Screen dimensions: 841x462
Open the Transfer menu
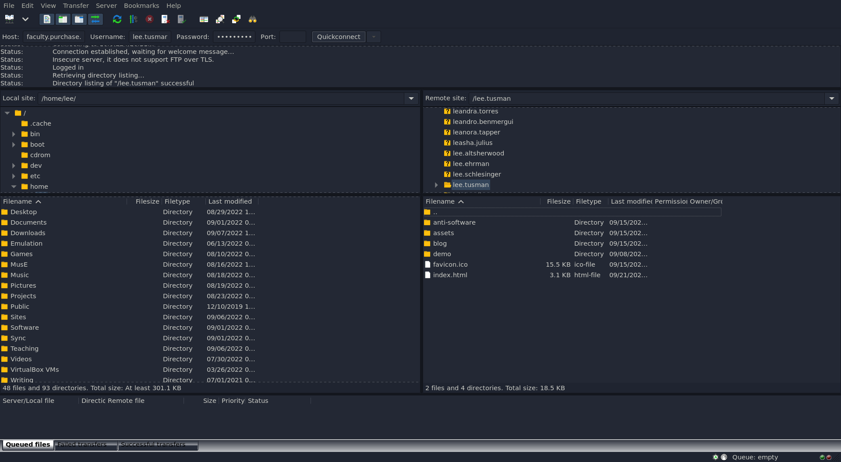coord(75,6)
